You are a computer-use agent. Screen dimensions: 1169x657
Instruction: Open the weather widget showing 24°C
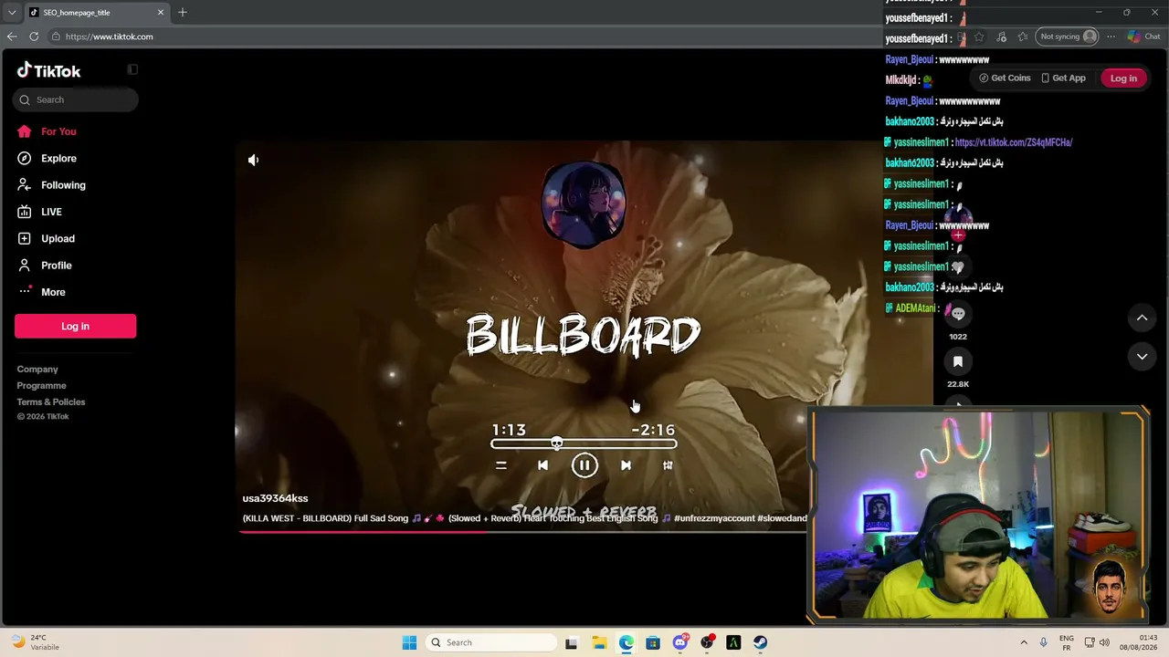[37, 642]
